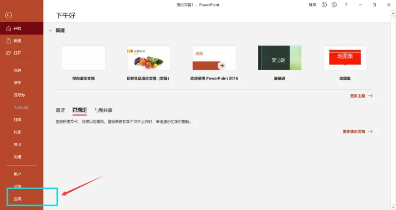Select the 地图集 theme thumbnail
396x210 pixels.
pyautogui.click(x=345, y=58)
